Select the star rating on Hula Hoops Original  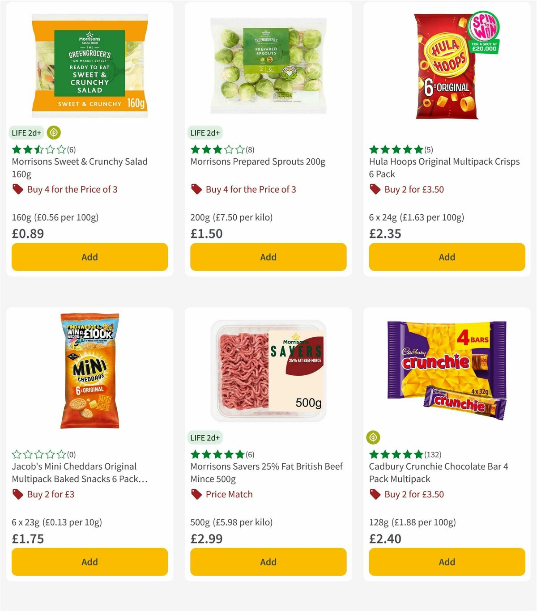(x=394, y=149)
